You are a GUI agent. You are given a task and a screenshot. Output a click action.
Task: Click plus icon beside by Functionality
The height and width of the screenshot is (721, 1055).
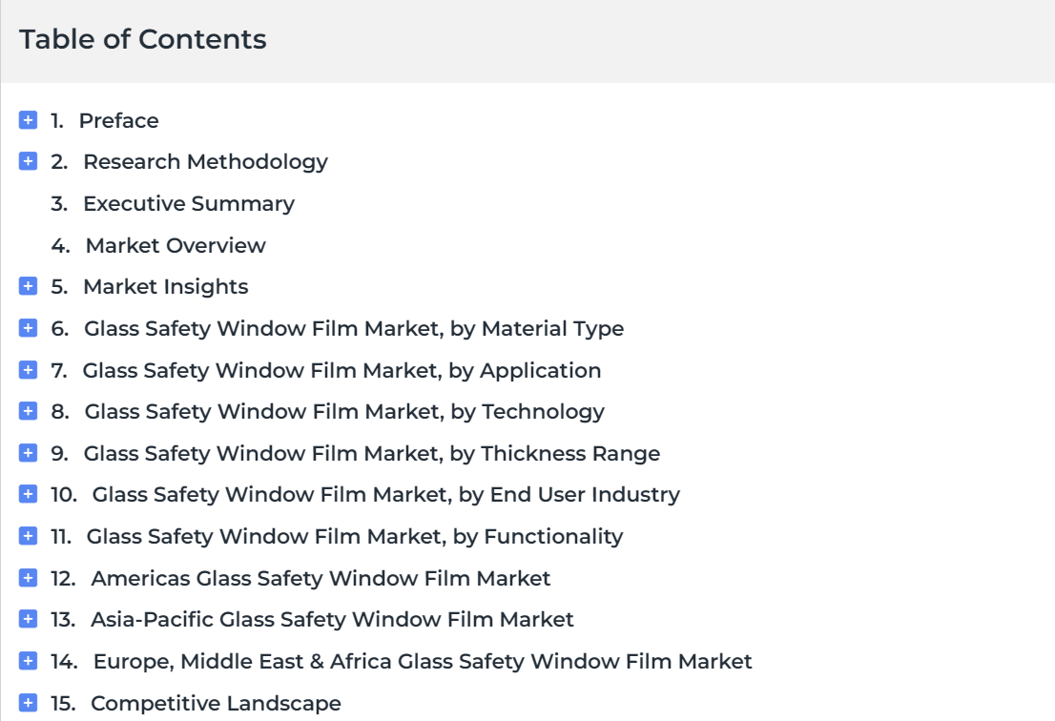click(28, 536)
